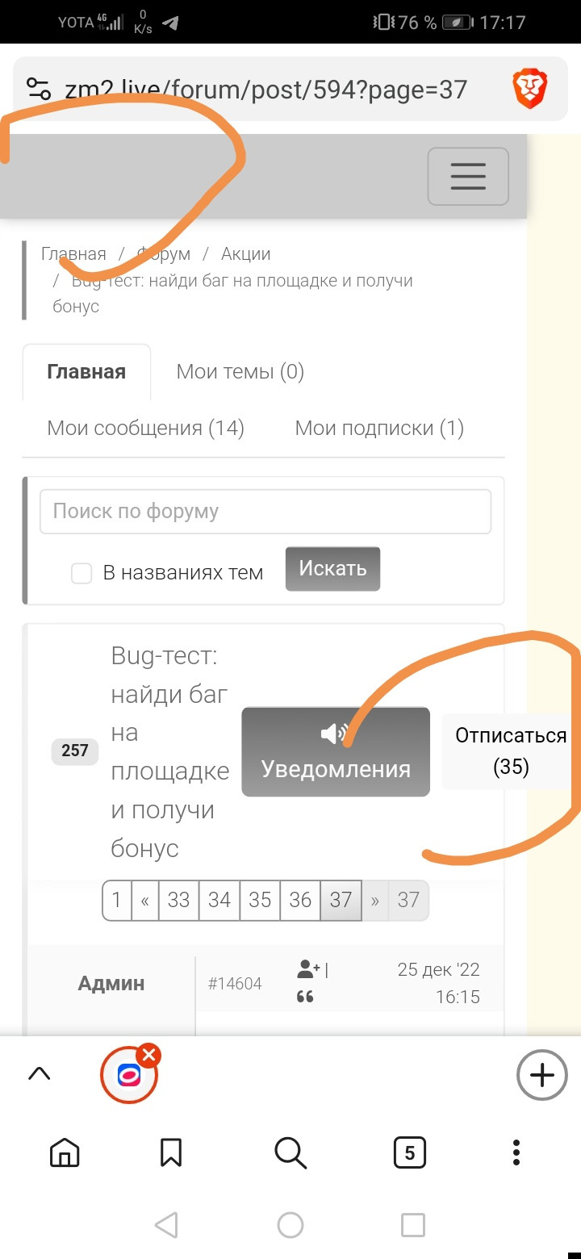Add a new tab with plus icon
Screen dimensions: 581x1259
click(541, 1075)
